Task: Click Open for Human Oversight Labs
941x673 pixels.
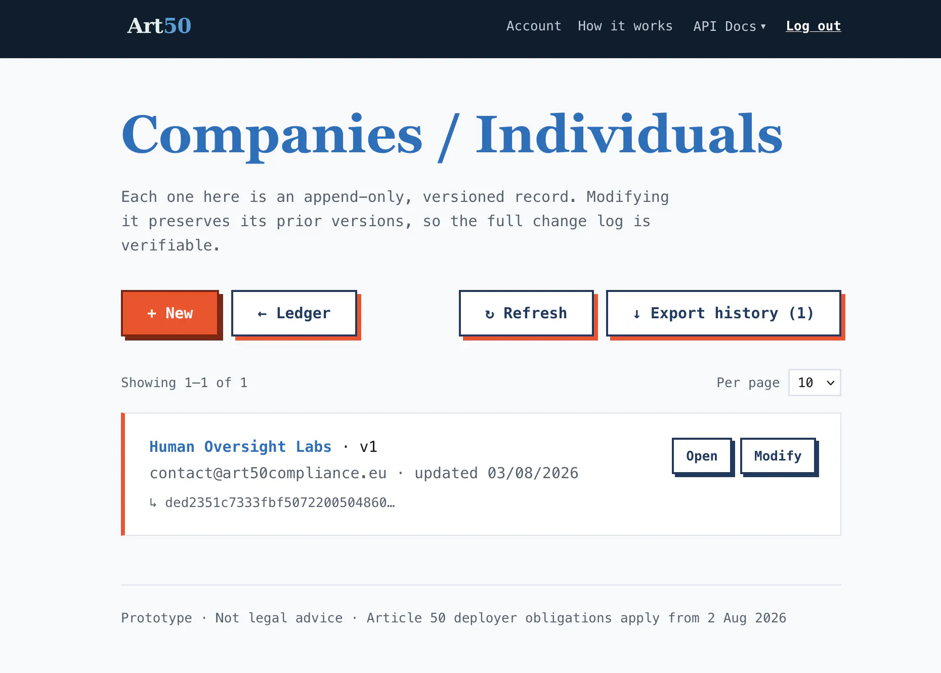Action: point(702,456)
